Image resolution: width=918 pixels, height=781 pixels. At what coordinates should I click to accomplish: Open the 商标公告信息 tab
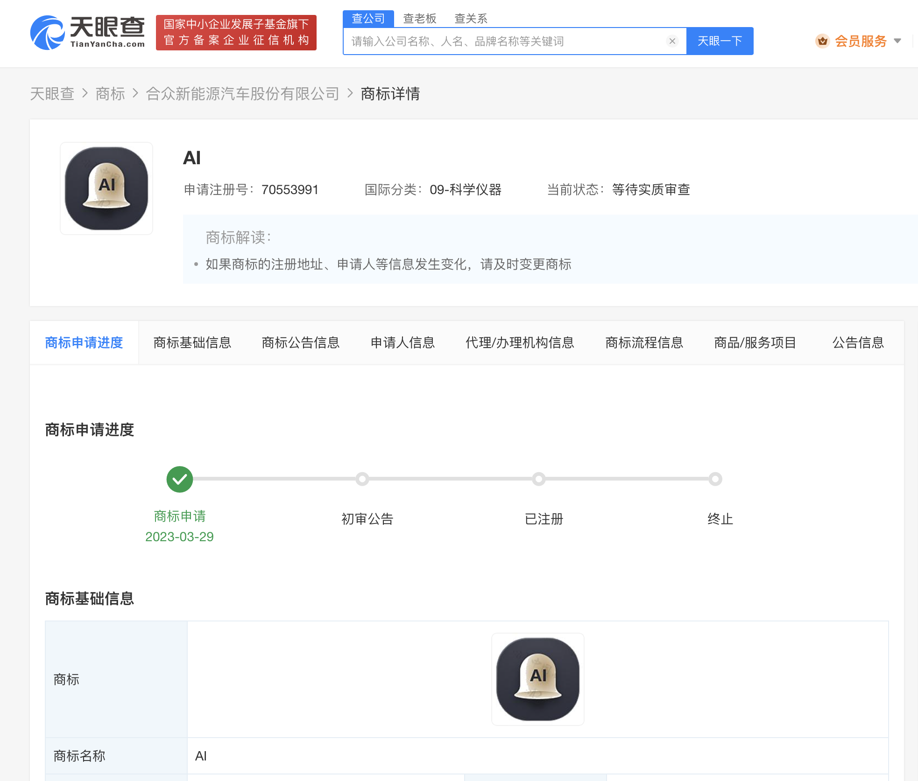pyautogui.click(x=301, y=342)
